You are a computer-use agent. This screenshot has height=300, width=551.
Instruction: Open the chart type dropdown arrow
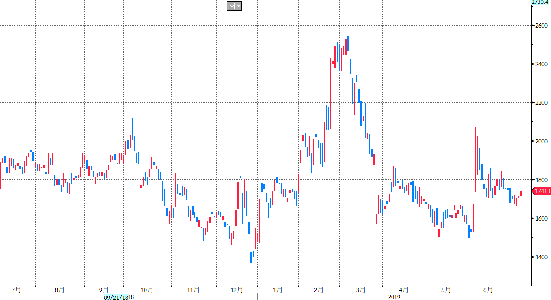click(239, 6)
